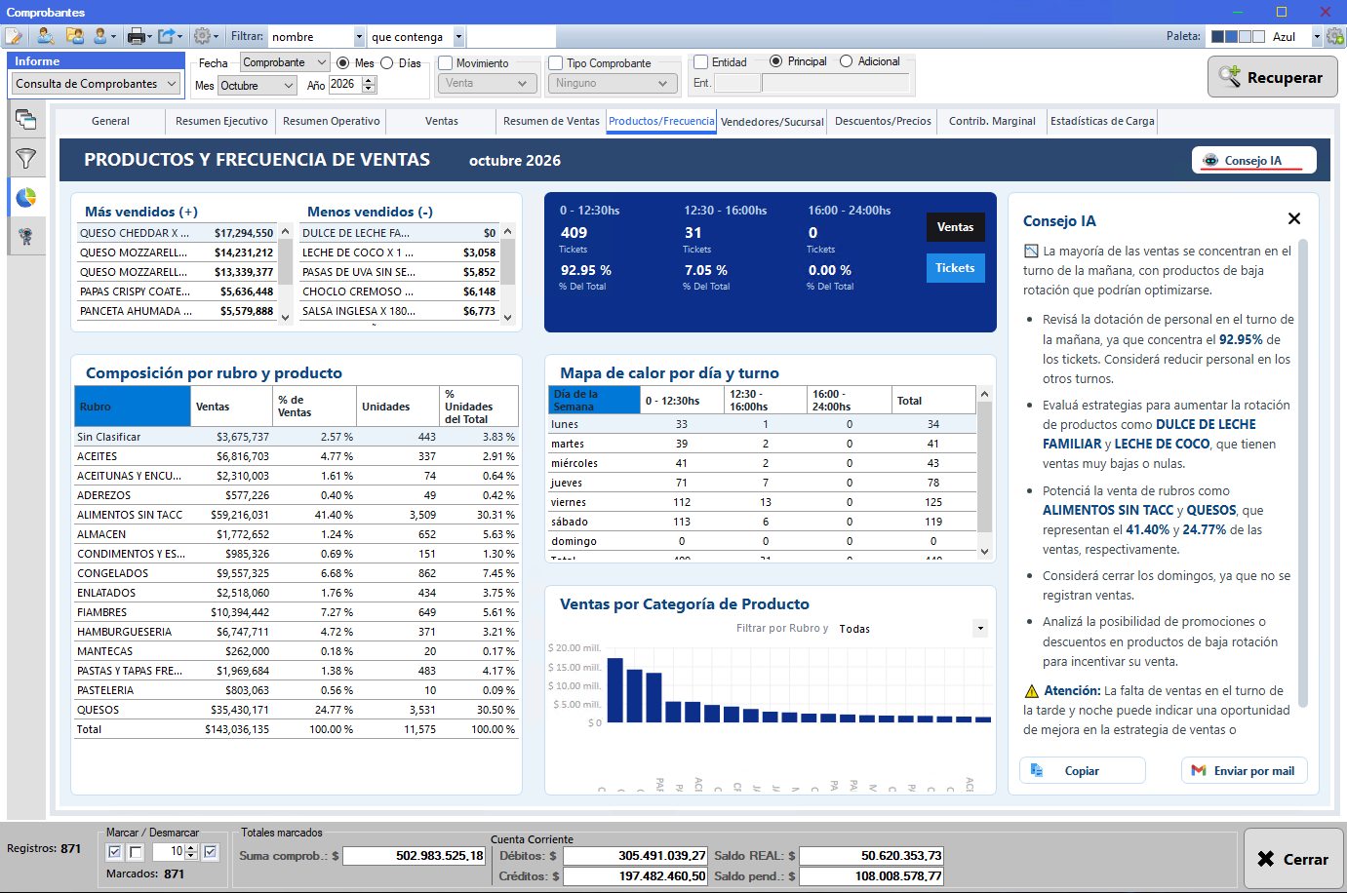Go to the Vendedores/Sucursal tab

(773, 122)
